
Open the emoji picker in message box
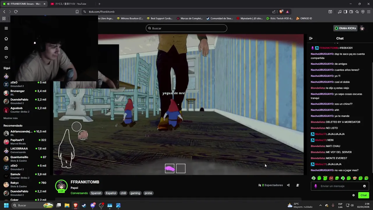[364, 186]
